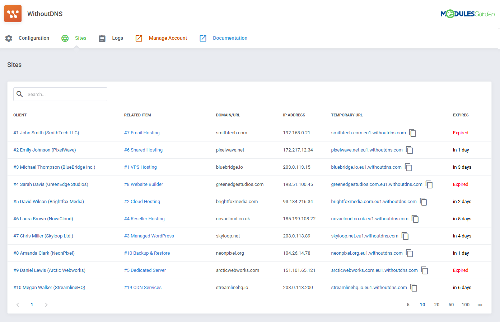Image resolution: width=500 pixels, height=322 pixels.
Task: Go to next page with right arrow
Action: pos(46,304)
